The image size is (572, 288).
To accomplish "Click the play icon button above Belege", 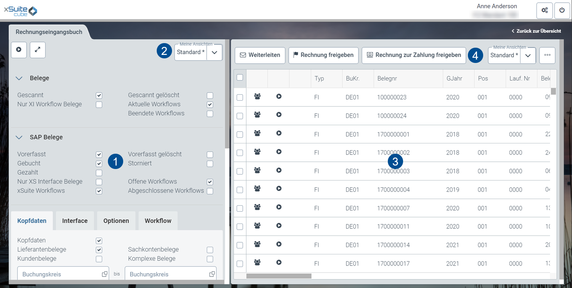I will (x=19, y=50).
